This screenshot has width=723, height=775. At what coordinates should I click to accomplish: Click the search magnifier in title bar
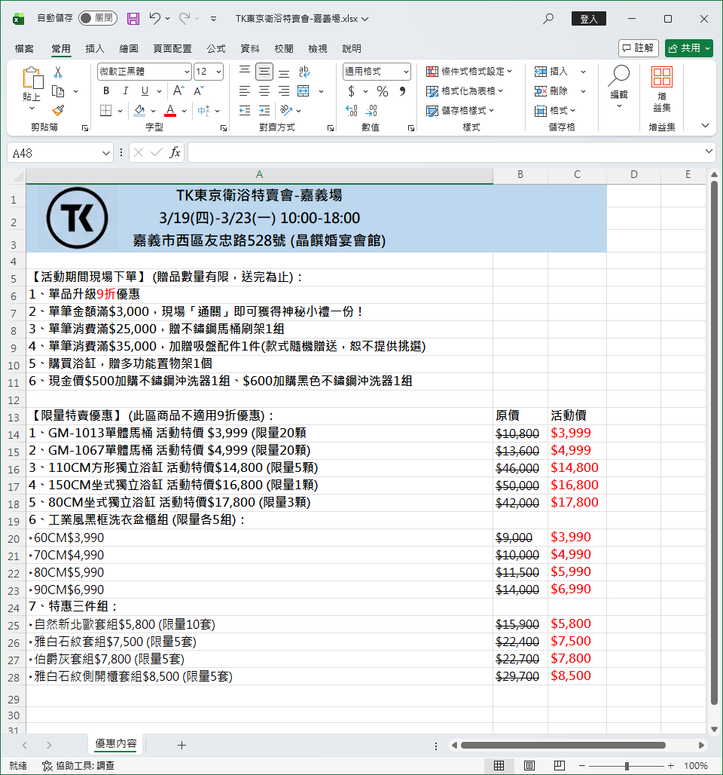tap(548, 19)
